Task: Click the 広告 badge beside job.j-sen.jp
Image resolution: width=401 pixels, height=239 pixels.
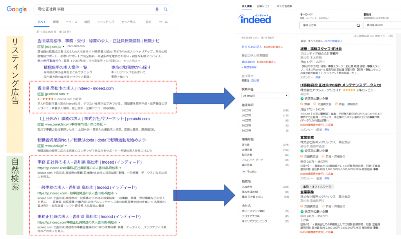Action: click(40, 47)
